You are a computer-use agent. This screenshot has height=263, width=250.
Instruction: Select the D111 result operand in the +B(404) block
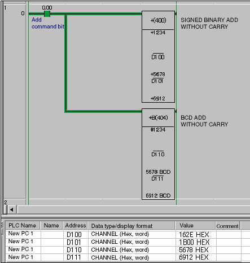click(157, 178)
